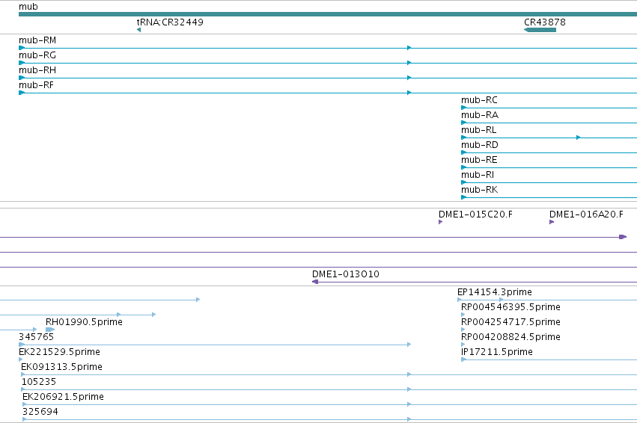Select the mub-RA transcript label
Image resolution: width=637 pixels, height=423 pixels.
479,115
